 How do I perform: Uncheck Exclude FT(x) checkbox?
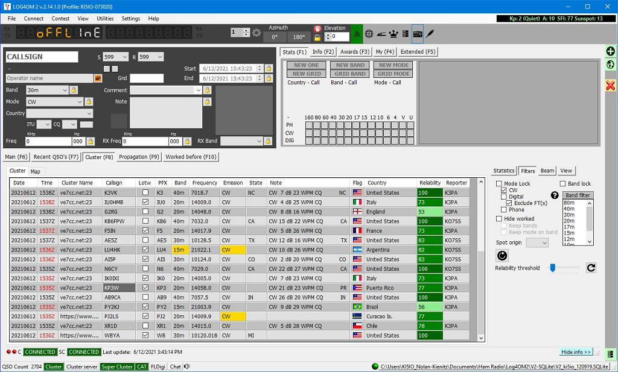click(x=509, y=203)
